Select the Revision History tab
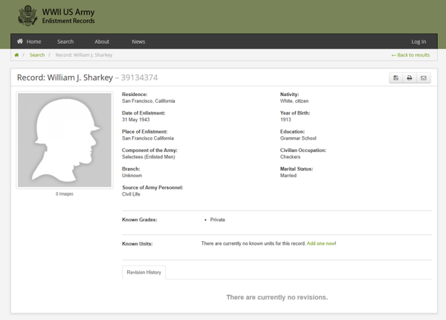This screenshot has width=446, height=320. 144,272
